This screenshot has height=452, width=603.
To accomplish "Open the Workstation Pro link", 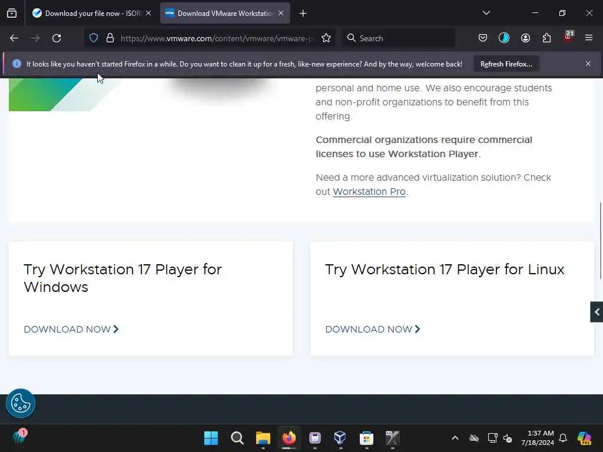I will tap(369, 192).
